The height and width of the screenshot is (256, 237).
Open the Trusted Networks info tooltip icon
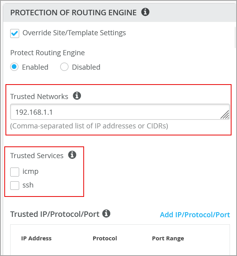tap(77, 96)
